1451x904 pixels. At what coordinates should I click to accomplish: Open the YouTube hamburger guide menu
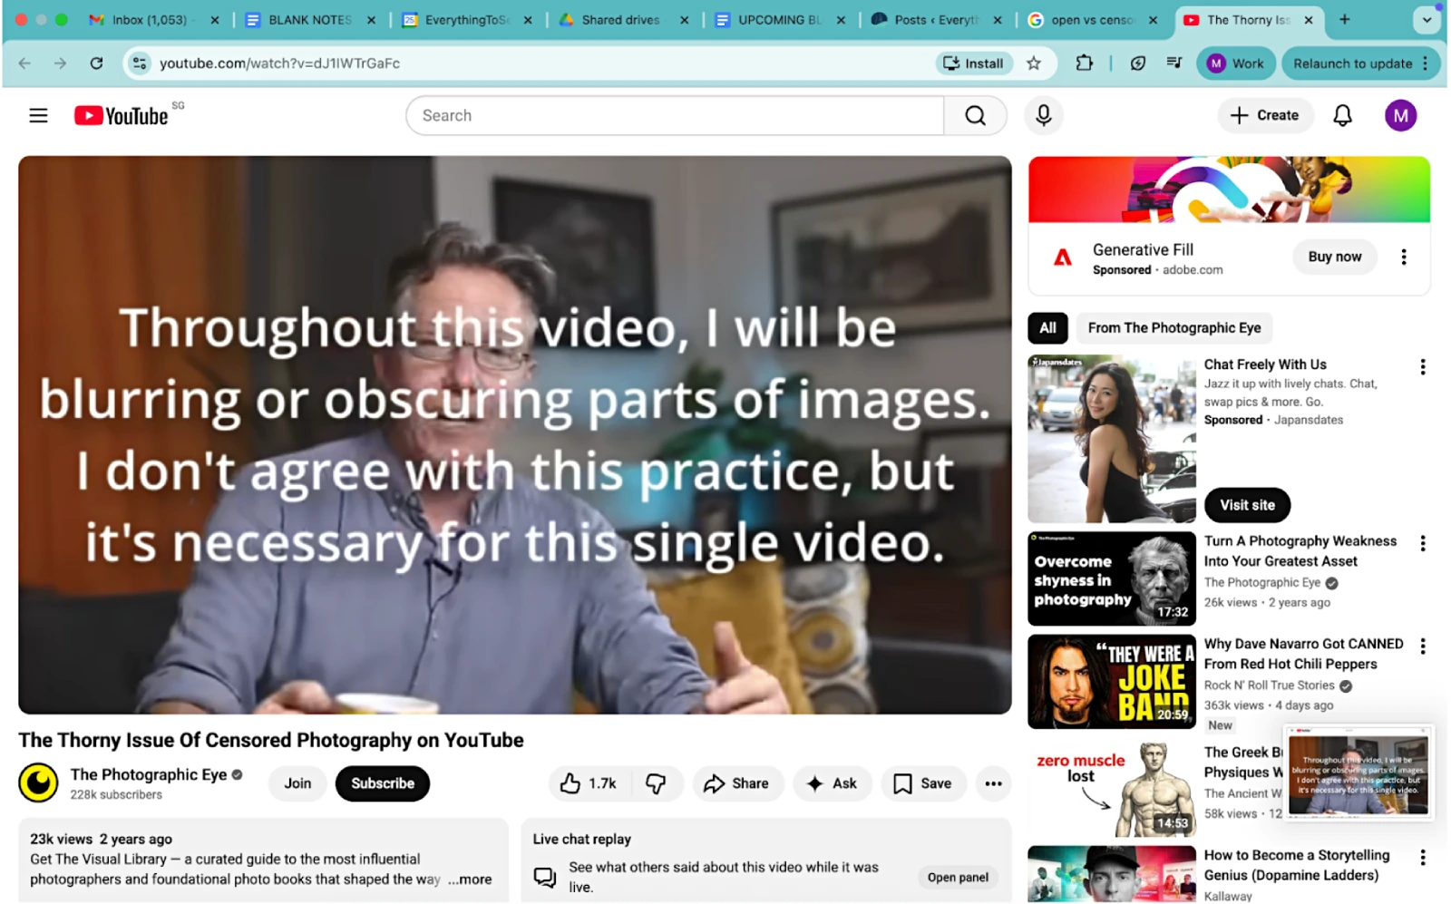38,115
